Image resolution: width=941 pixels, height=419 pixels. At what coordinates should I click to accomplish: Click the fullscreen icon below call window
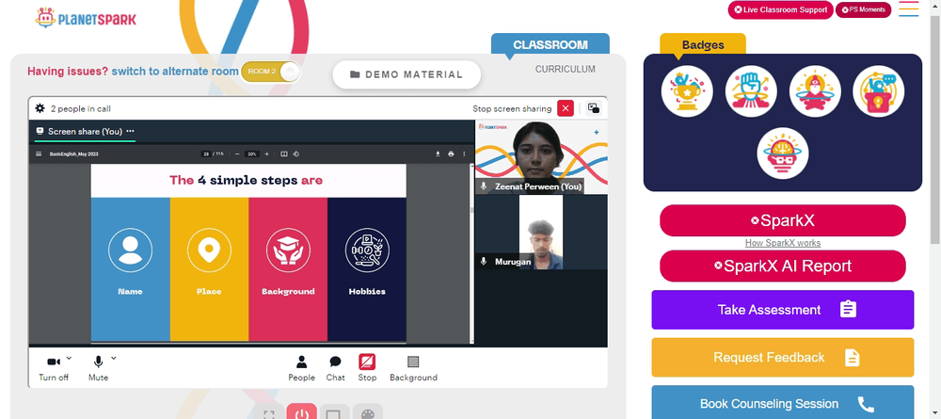pos(269,413)
